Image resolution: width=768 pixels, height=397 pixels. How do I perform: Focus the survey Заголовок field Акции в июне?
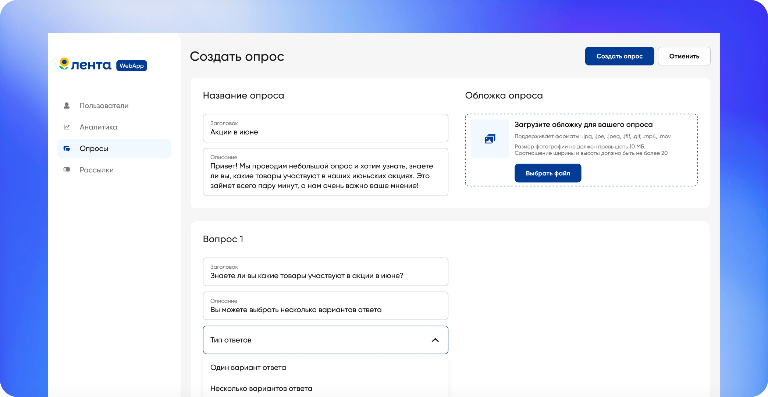(325, 128)
